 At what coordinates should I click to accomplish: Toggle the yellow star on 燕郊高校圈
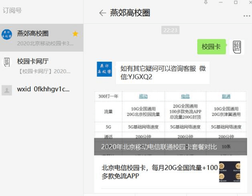tap(75, 34)
